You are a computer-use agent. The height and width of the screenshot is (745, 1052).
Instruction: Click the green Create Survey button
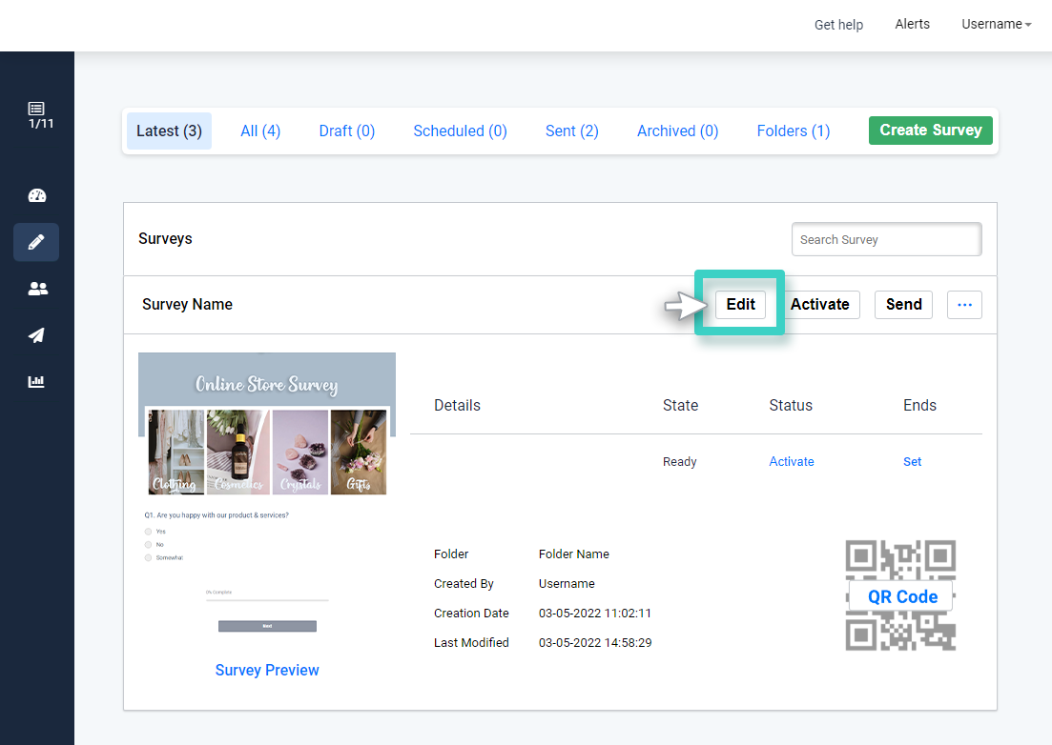pos(931,130)
